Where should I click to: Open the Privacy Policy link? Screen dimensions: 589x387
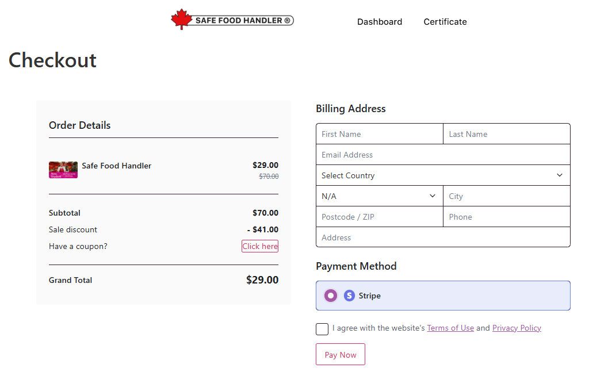point(517,328)
